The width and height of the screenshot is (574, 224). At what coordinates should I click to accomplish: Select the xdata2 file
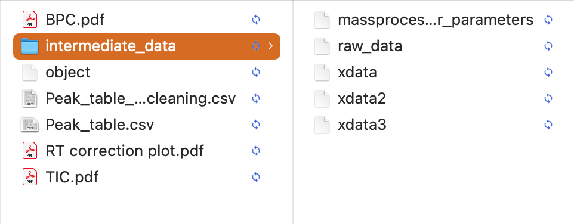tap(362, 98)
